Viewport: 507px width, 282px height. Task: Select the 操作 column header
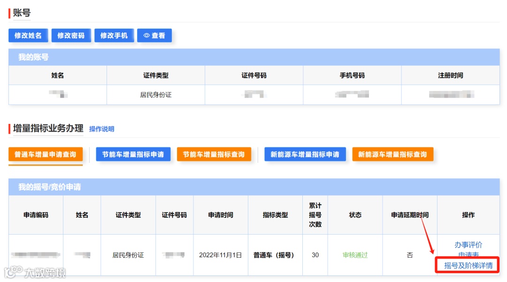[468, 215]
